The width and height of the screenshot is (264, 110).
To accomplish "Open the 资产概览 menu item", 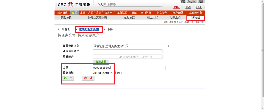I will pyautogui.click(x=62, y=13).
